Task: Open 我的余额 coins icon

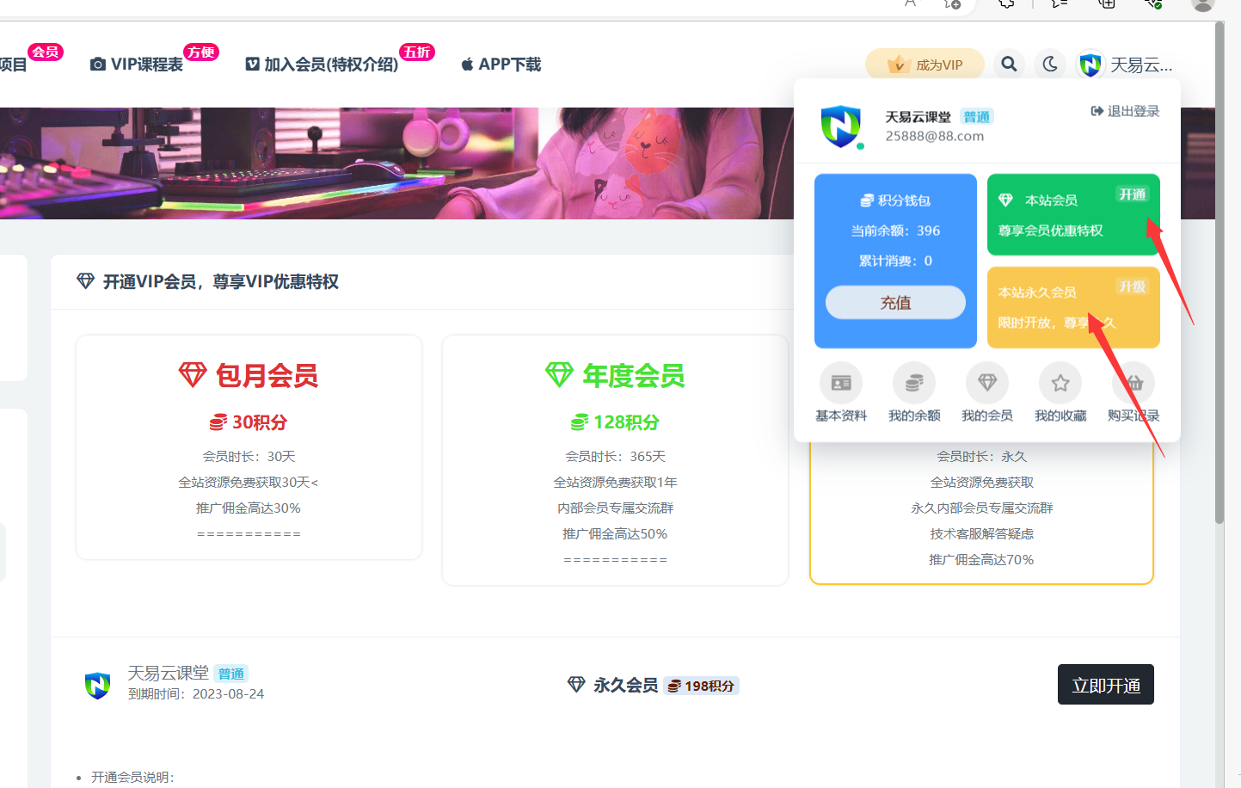Action: coord(914,384)
